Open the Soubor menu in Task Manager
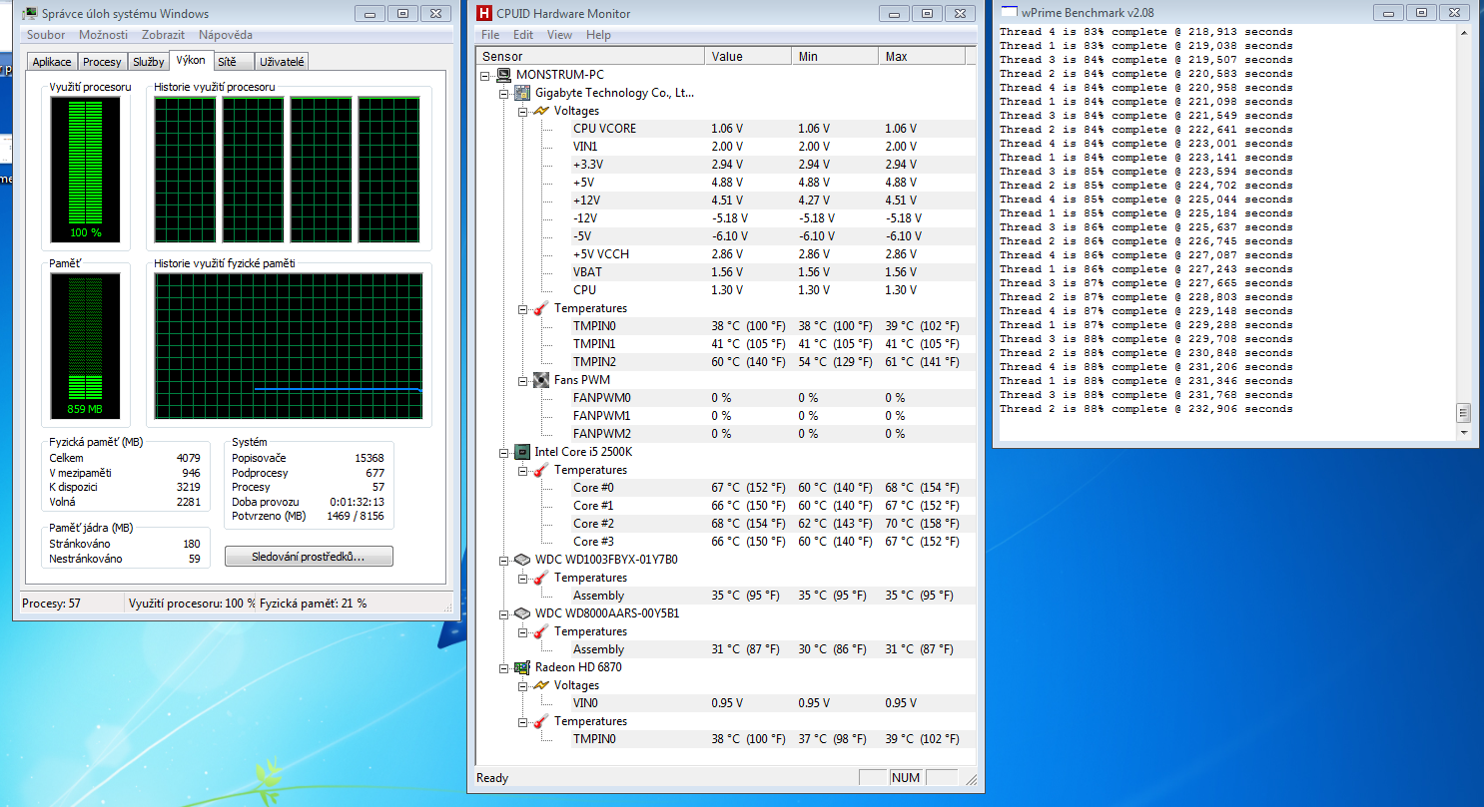 click(46, 35)
